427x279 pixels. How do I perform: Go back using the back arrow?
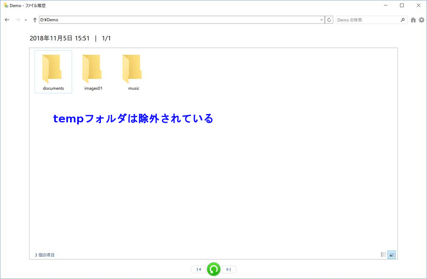coord(7,20)
